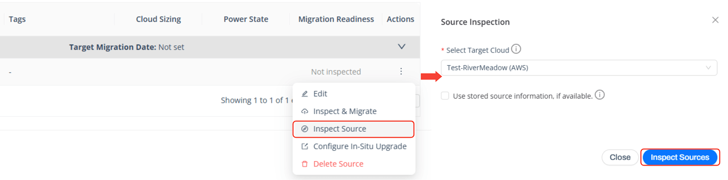The width and height of the screenshot is (728, 180).
Task: Click the info icon beside stored source information
Action: 600,95
